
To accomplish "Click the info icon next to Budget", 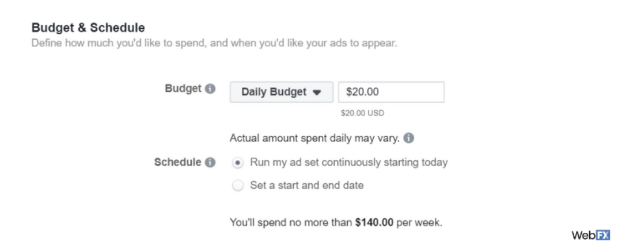I will tap(210, 90).
